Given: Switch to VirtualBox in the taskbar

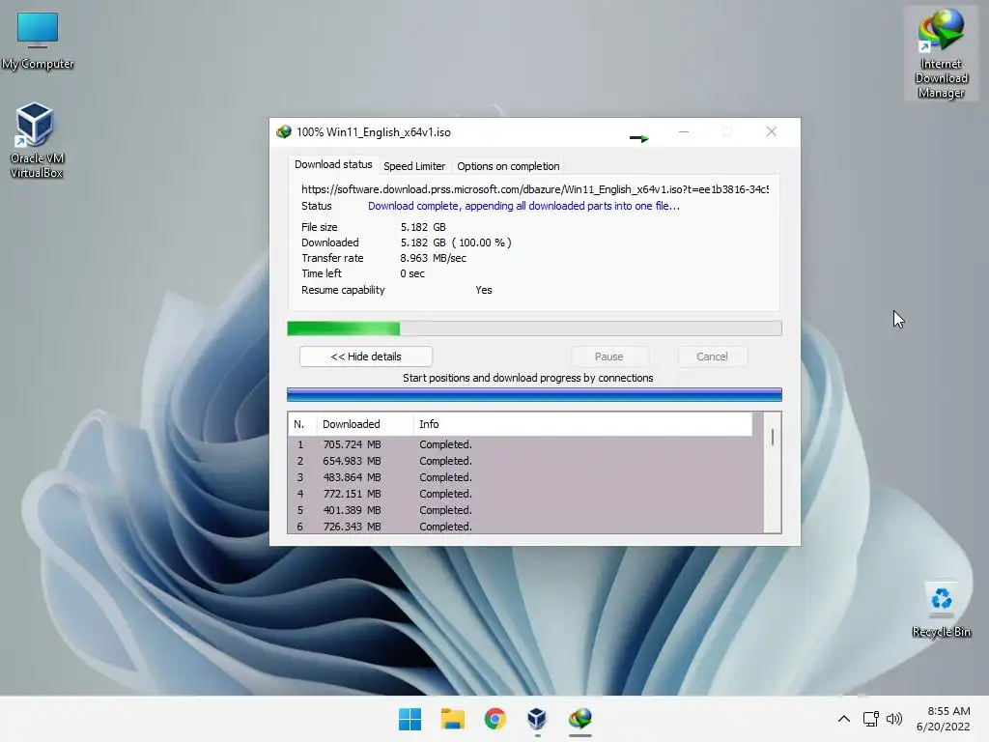Looking at the screenshot, I should (537, 719).
